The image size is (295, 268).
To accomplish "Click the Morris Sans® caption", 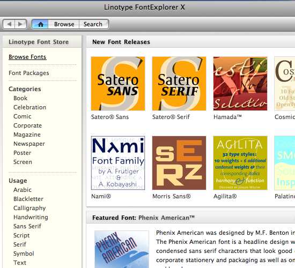I will coord(172,196).
